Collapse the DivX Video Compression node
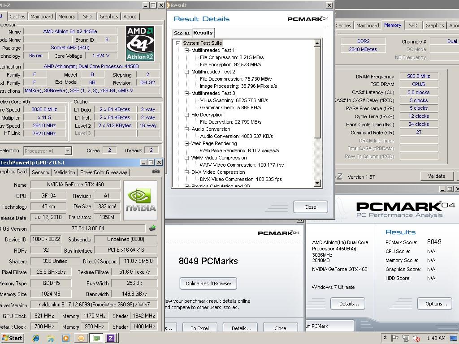Image resolution: width=459 pixels, height=344 pixels. pyautogui.click(x=186, y=172)
